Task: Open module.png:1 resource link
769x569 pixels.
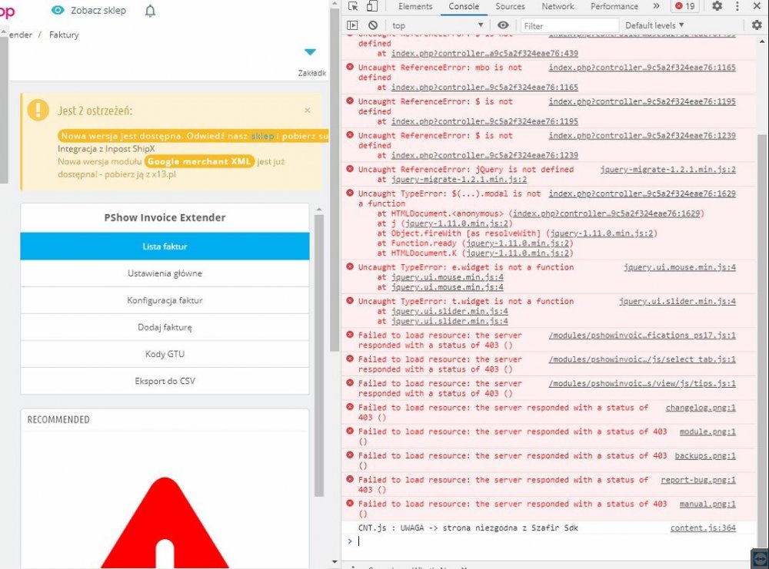Action: pyautogui.click(x=707, y=432)
